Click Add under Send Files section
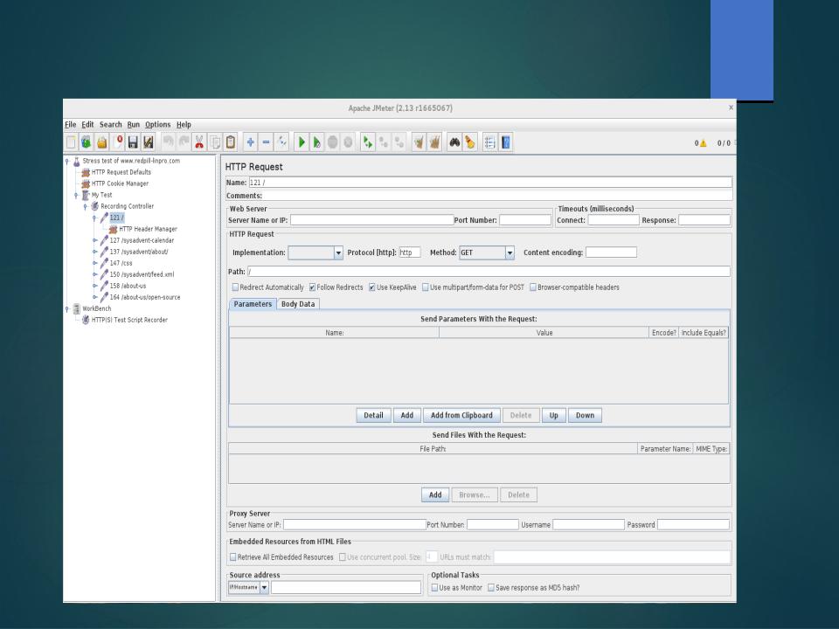The image size is (839, 629). pos(435,495)
